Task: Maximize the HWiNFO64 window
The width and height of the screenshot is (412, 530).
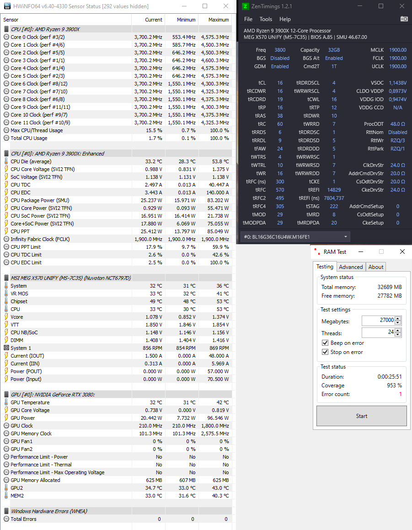Action: tap(205, 6)
